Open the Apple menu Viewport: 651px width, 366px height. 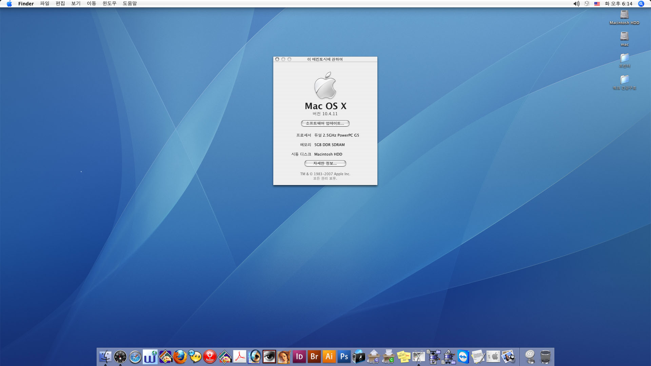tap(9, 3)
